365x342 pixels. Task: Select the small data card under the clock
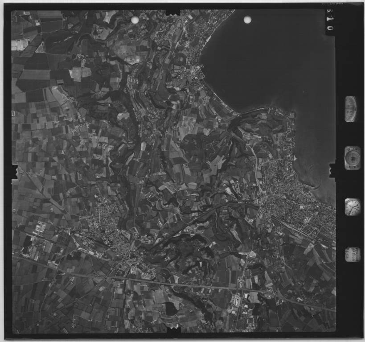tap(352, 254)
